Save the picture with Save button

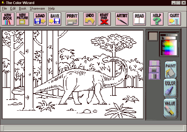pyautogui.click(x=55, y=19)
